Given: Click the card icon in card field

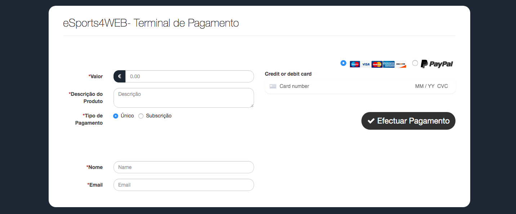Looking at the screenshot, I should (273, 86).
